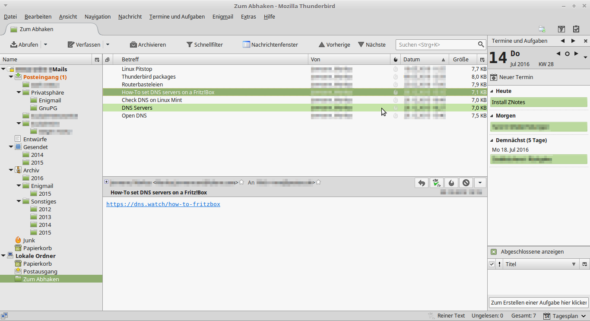Image resolution: width=590 pixels, height=321 pixels.
Task: Click the Nachrichtenfenster toolbar button
Action: [270, 44]
